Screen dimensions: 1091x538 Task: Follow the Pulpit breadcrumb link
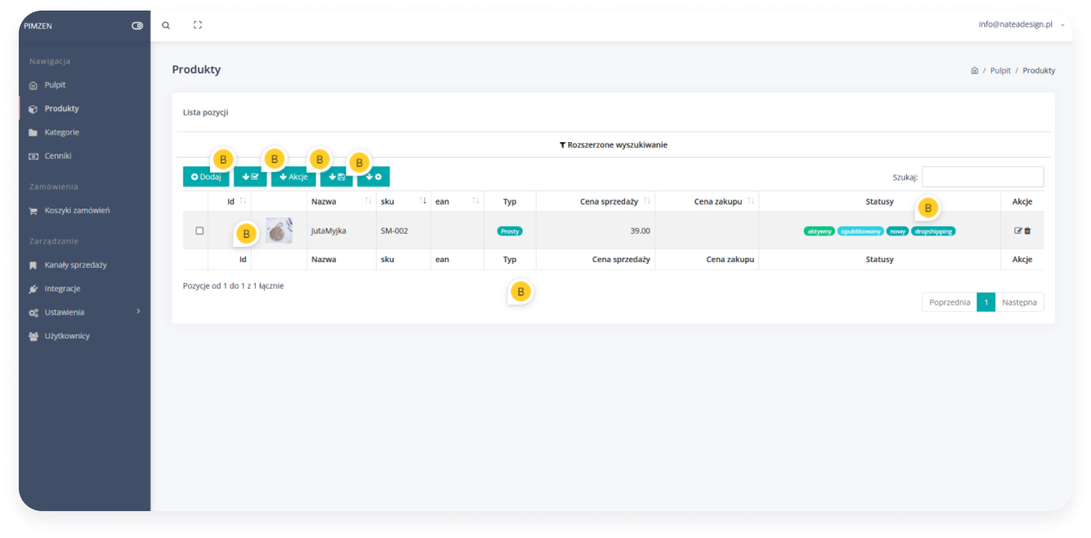tap(1000, 71)
